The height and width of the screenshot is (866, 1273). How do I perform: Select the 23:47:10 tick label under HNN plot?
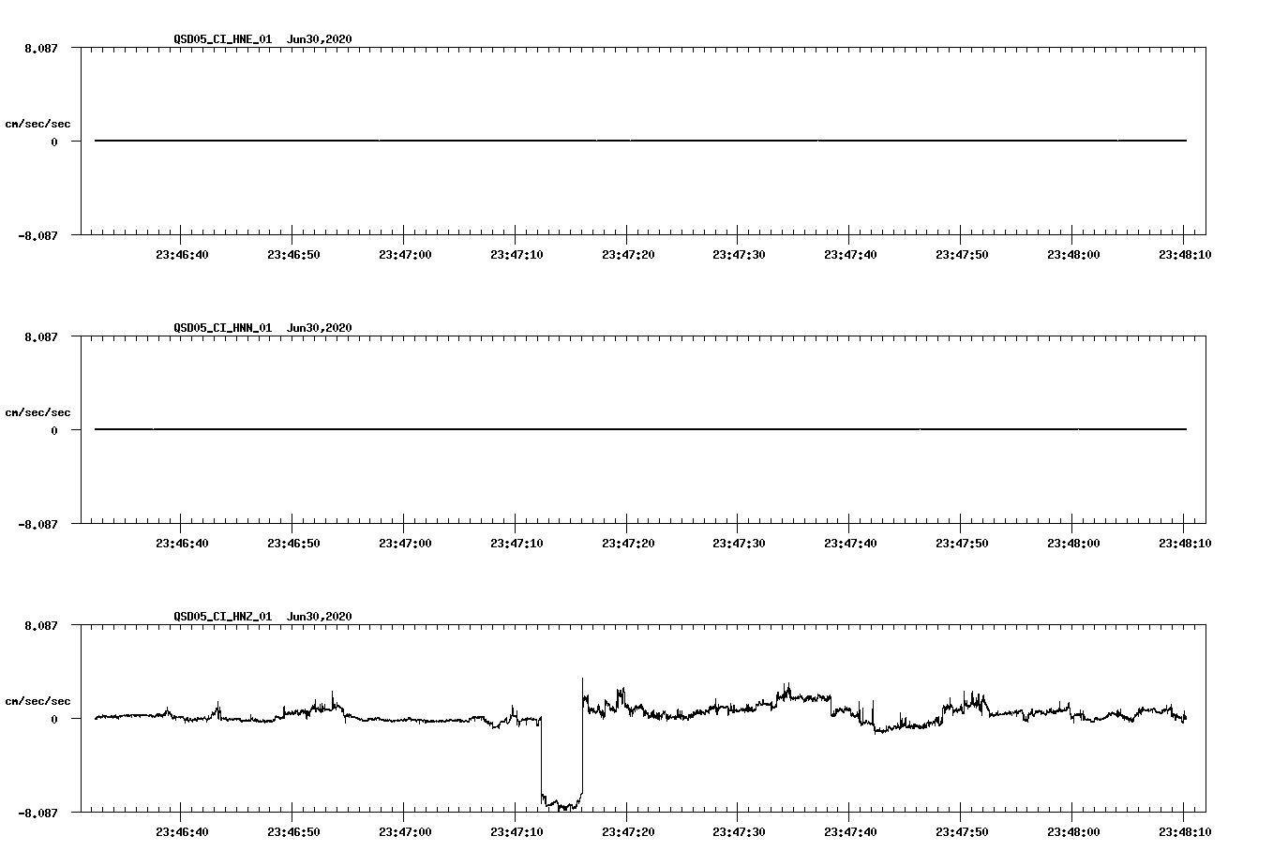(517, 543)
